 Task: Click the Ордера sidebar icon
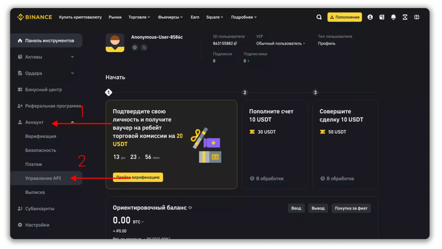(20, 73)
